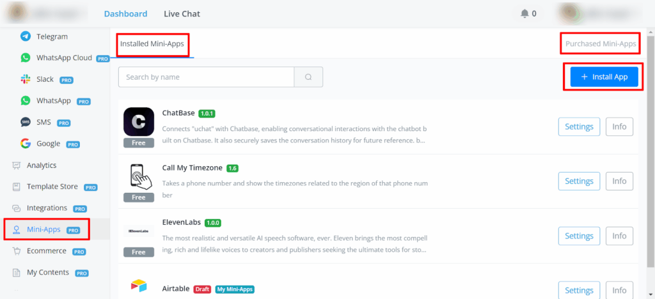Click the Airtable app logo

coord(139,286)
